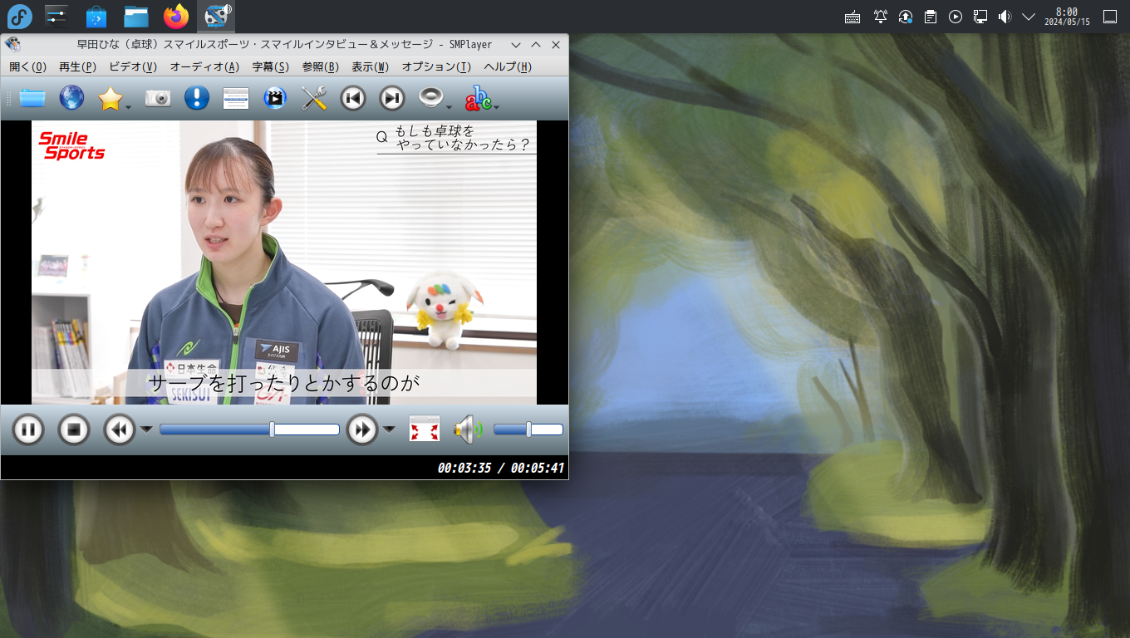Open the playlist toolbar icon
Viewport: 1130px width, 638px height.
236,99
